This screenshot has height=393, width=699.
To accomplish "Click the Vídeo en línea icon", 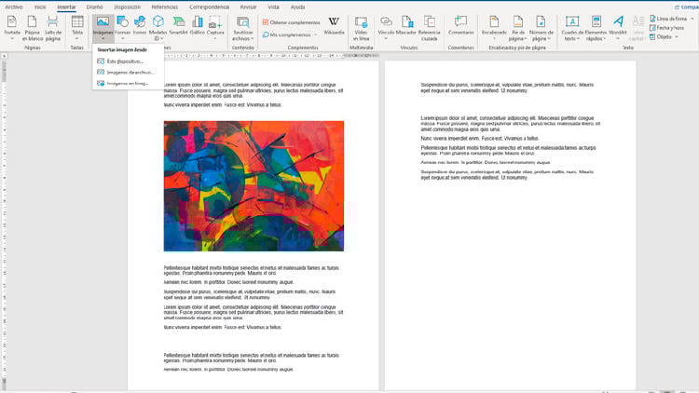I will click(x=362, y=25).
